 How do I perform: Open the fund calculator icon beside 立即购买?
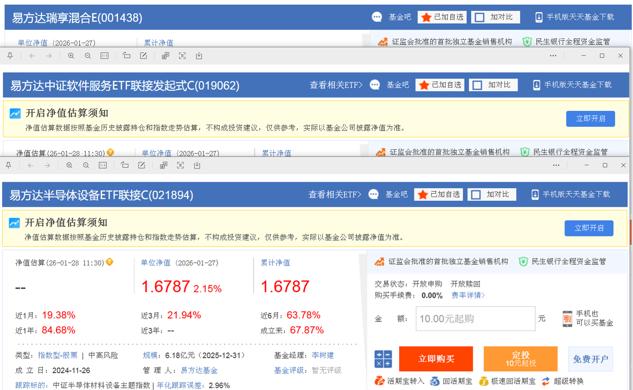coord(383,359)
